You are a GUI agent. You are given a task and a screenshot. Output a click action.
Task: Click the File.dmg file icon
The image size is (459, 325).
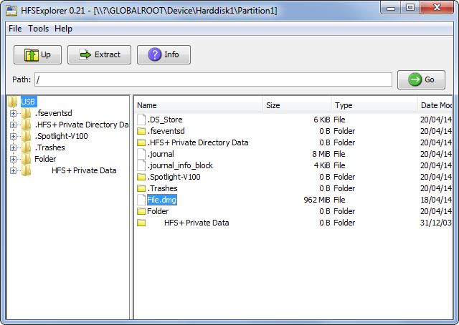(141, 200)
